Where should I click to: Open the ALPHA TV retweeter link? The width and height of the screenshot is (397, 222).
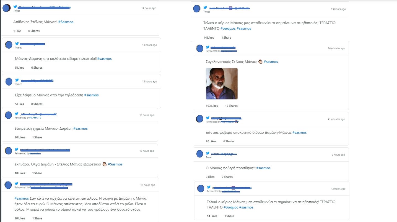pyautogui.click(x=35, y=118)
